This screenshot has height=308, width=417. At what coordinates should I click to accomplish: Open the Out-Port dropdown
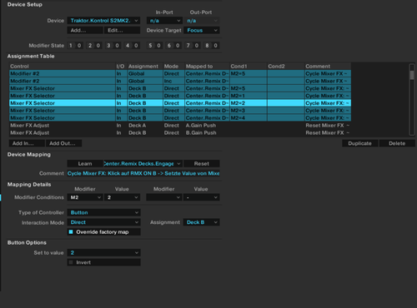202,21
